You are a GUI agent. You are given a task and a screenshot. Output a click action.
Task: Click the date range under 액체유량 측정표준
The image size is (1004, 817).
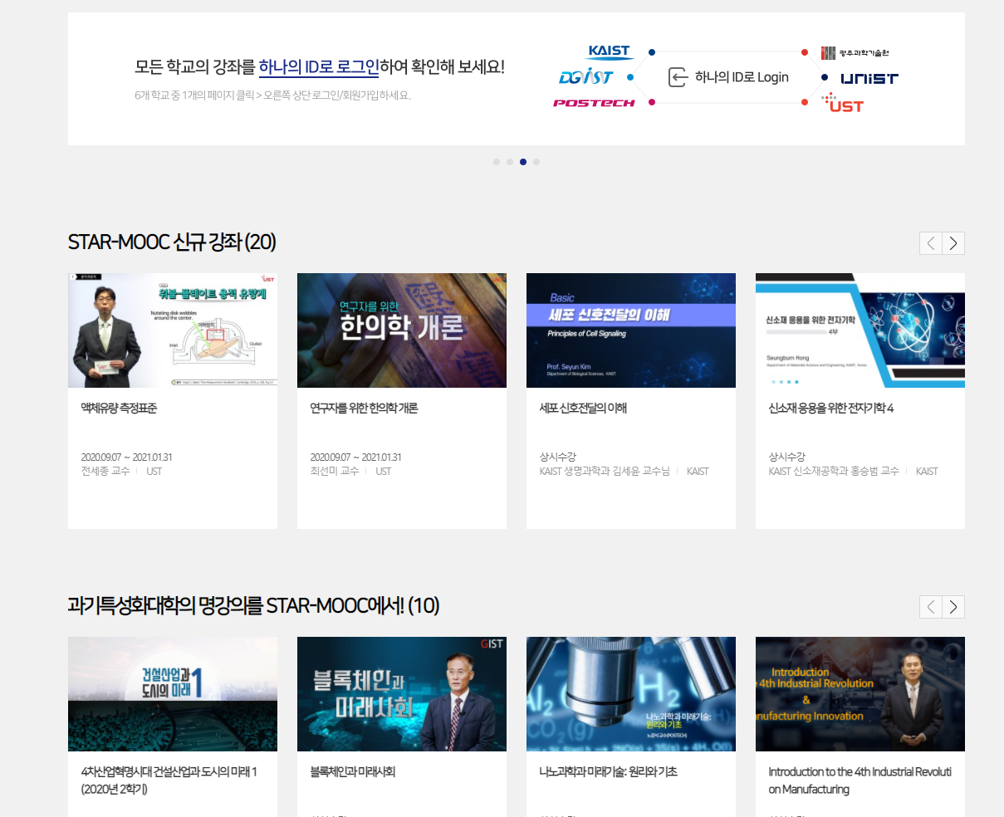coord(126,457)
